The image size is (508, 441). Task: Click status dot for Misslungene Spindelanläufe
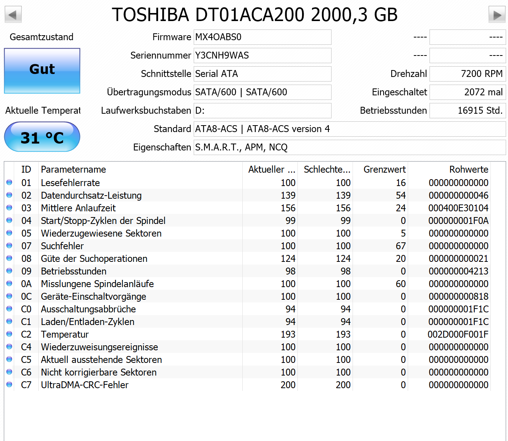point(9,283)
